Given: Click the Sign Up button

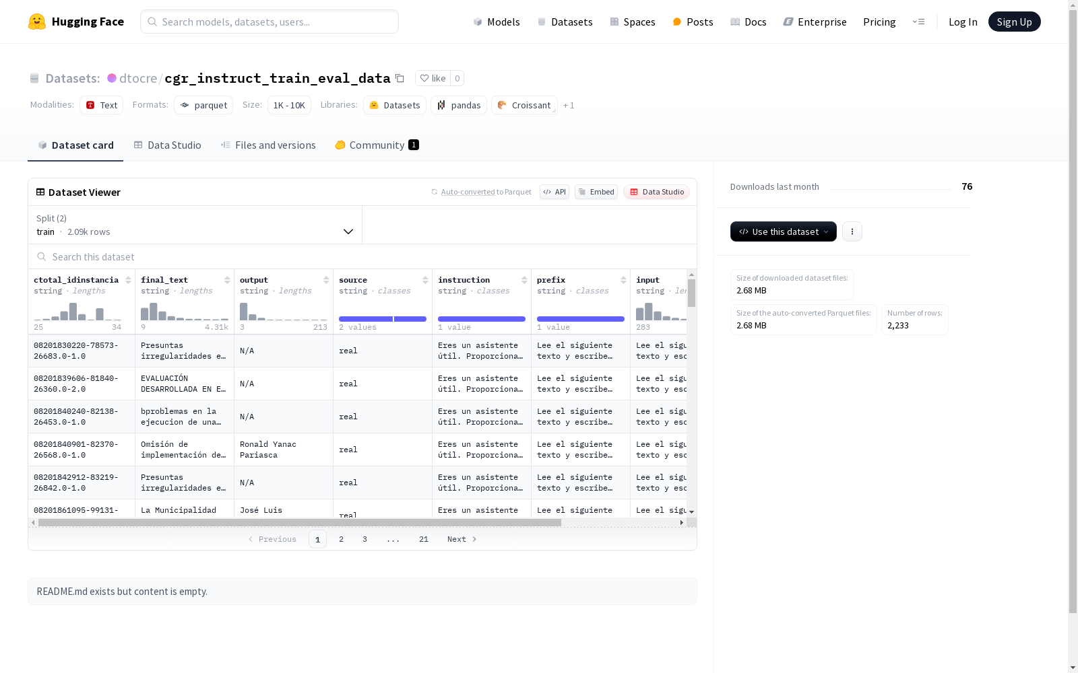Looking at the screenshot, I should [x=1014, y=22].
